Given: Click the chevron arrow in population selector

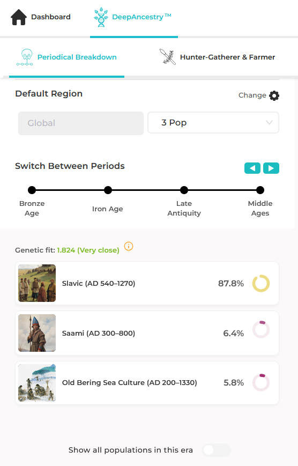Looking at the screenshot, I should pyautogui.click(x=269, y=122).
